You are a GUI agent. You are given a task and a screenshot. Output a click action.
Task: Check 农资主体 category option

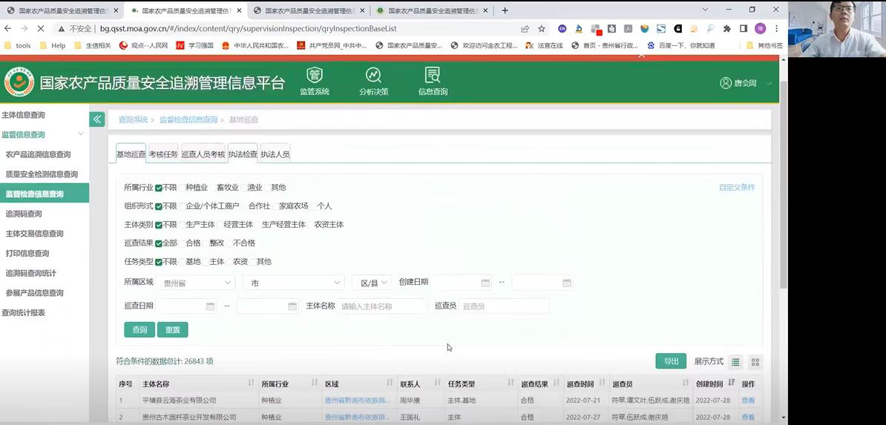tap(324, 225)
